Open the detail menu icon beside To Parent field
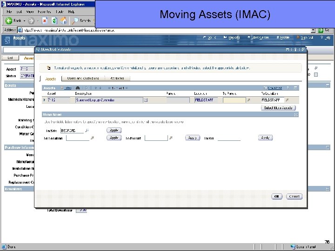 (248, 100)
